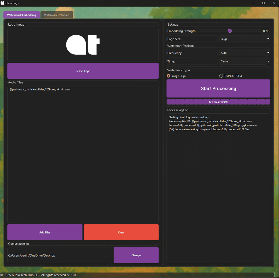Clear the audio file list
The image size is (279, 278).
coord(121,232)
